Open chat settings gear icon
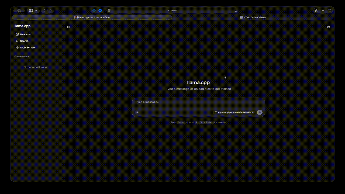This screenshot has height=194, width=345. click(x=328, y=27)
